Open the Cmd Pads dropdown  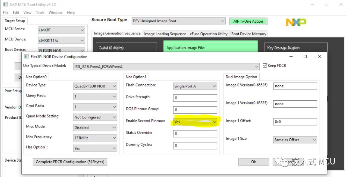[x=95, y=107]
